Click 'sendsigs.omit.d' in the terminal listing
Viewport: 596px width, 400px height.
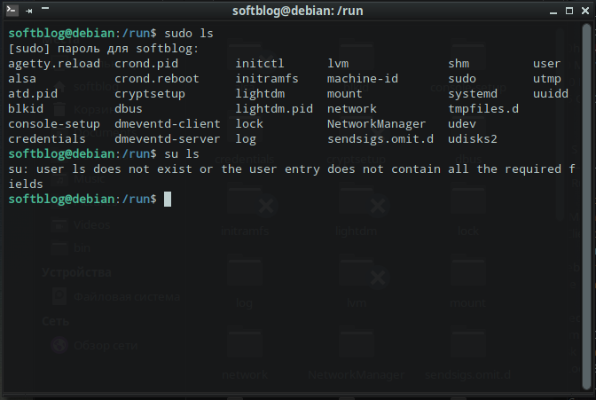coord(380,138)
